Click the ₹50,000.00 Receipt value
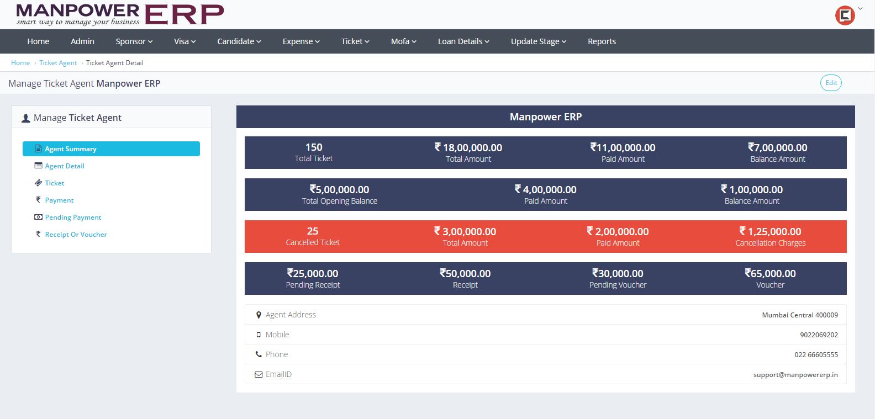This screenshot has width=875, height=419. [x=465, y=273]
